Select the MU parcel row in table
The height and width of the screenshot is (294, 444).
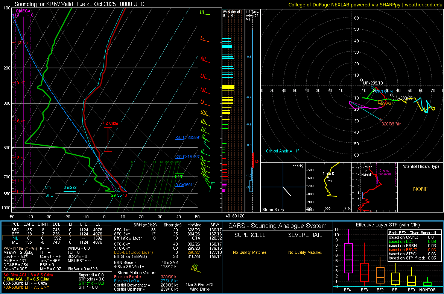coord(57,242)
